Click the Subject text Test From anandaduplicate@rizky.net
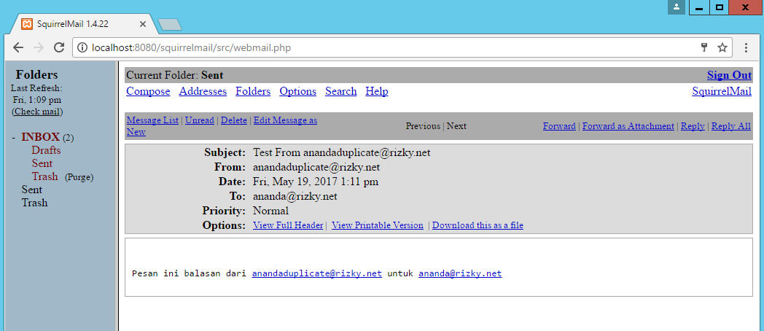764x331 pixels. click(342, 152)
